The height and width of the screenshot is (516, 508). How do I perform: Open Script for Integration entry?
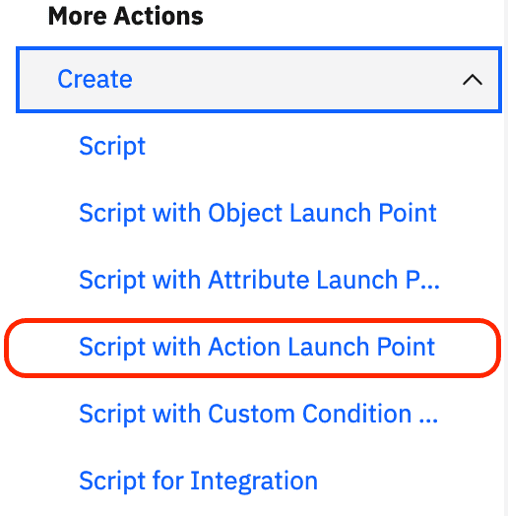click(x=199, y=482)
